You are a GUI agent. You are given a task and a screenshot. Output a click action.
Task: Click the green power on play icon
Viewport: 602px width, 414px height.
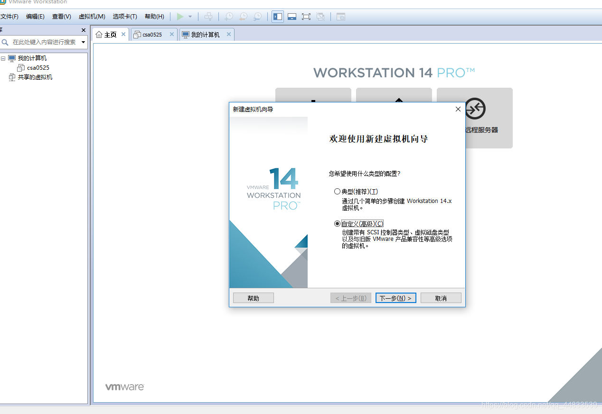click(180, 17)
